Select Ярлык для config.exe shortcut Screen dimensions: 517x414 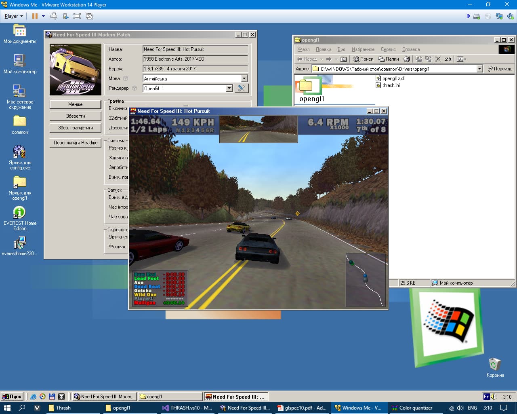(x=20, y=158)
